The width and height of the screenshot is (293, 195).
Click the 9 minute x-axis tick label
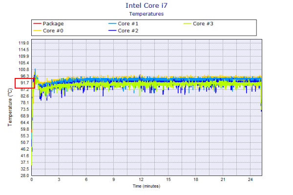click(114, 179)
